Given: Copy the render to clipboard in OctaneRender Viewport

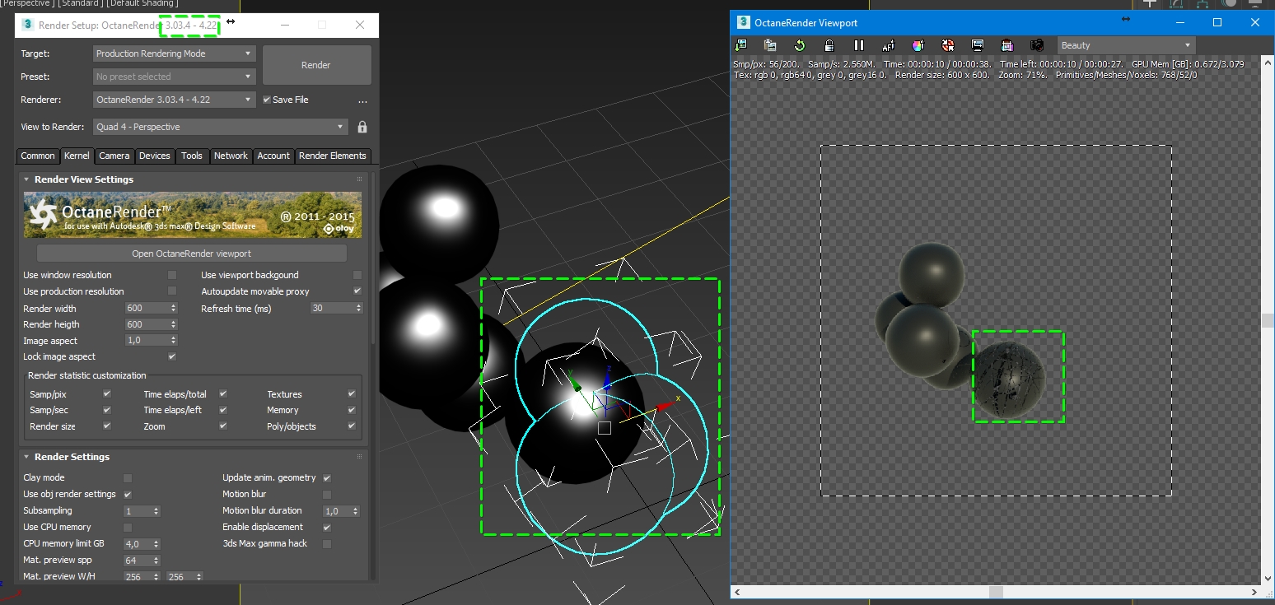Looking at the screenshot, I should (770, 45).
